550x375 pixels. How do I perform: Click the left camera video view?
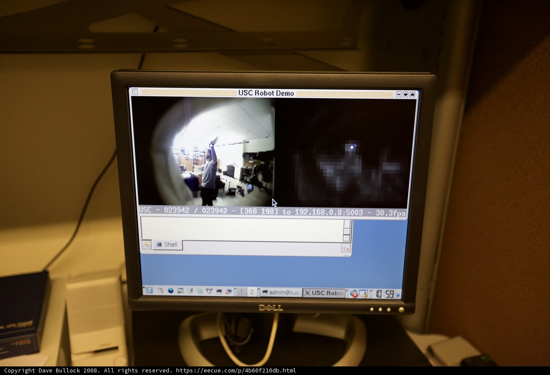pyautogui.click(x=203, y=151)
